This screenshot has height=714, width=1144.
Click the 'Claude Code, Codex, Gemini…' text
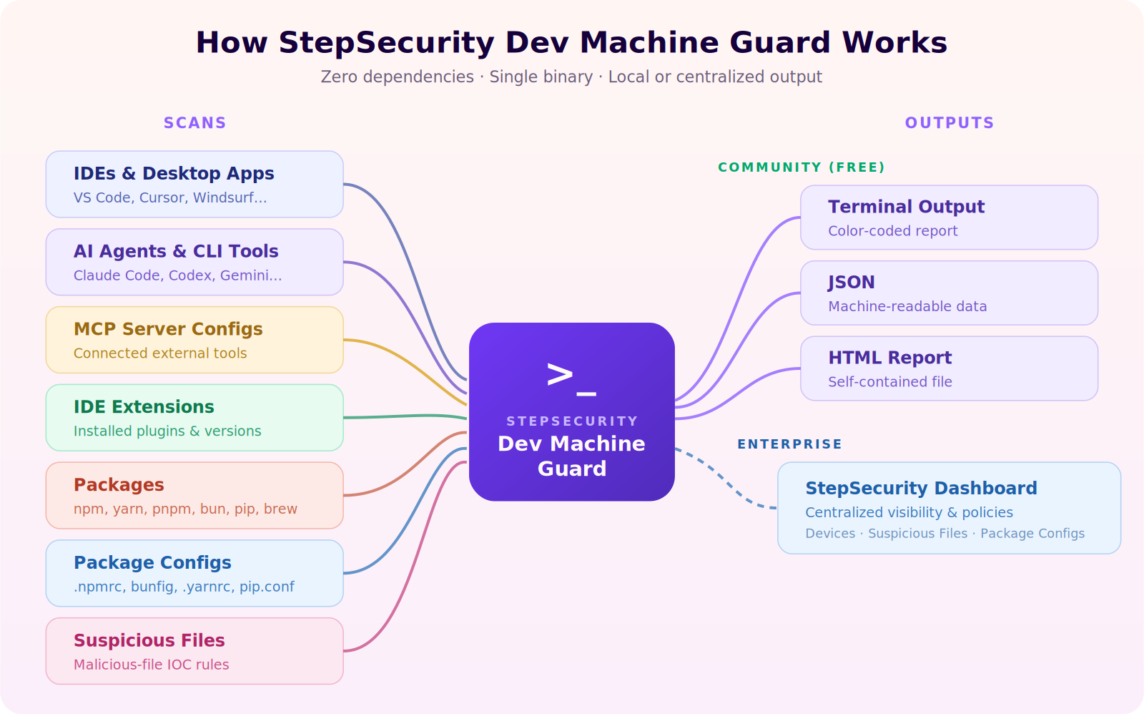click(x=177, y=275)
